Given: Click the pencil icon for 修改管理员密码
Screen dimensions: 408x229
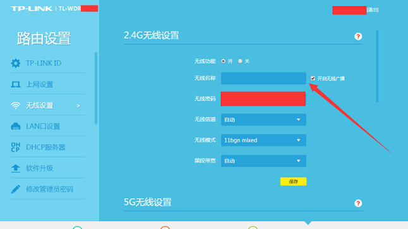Looking at the screenshot, I should pos(16,189).
